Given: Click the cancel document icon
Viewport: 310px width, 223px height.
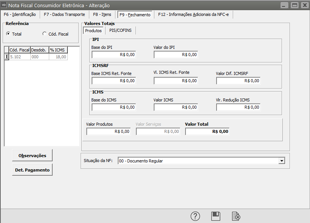Looking at the screenshot, I should pyautogui.click(x=236, y=216).
